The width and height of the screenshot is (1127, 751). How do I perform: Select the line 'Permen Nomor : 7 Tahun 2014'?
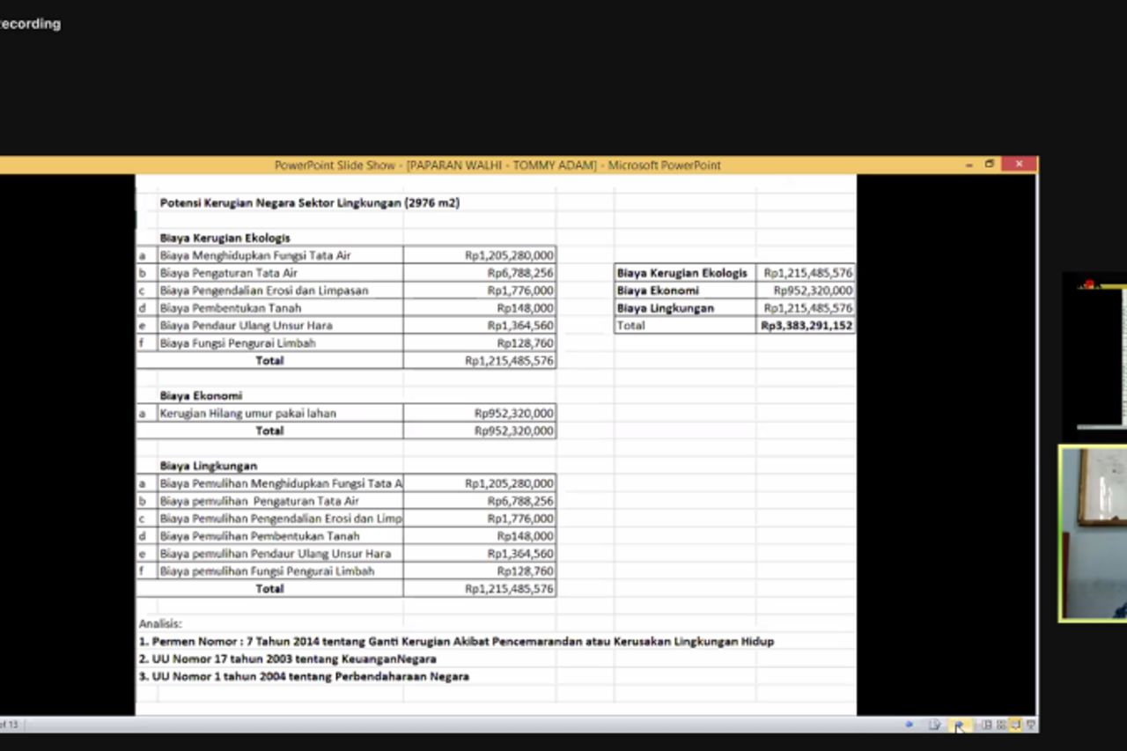[x=456, y=642]
